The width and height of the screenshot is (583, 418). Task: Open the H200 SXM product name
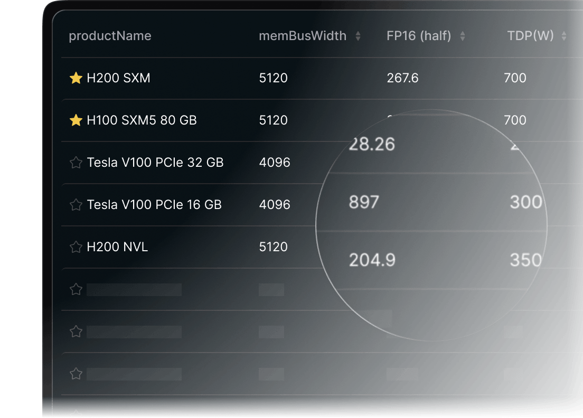118,78
